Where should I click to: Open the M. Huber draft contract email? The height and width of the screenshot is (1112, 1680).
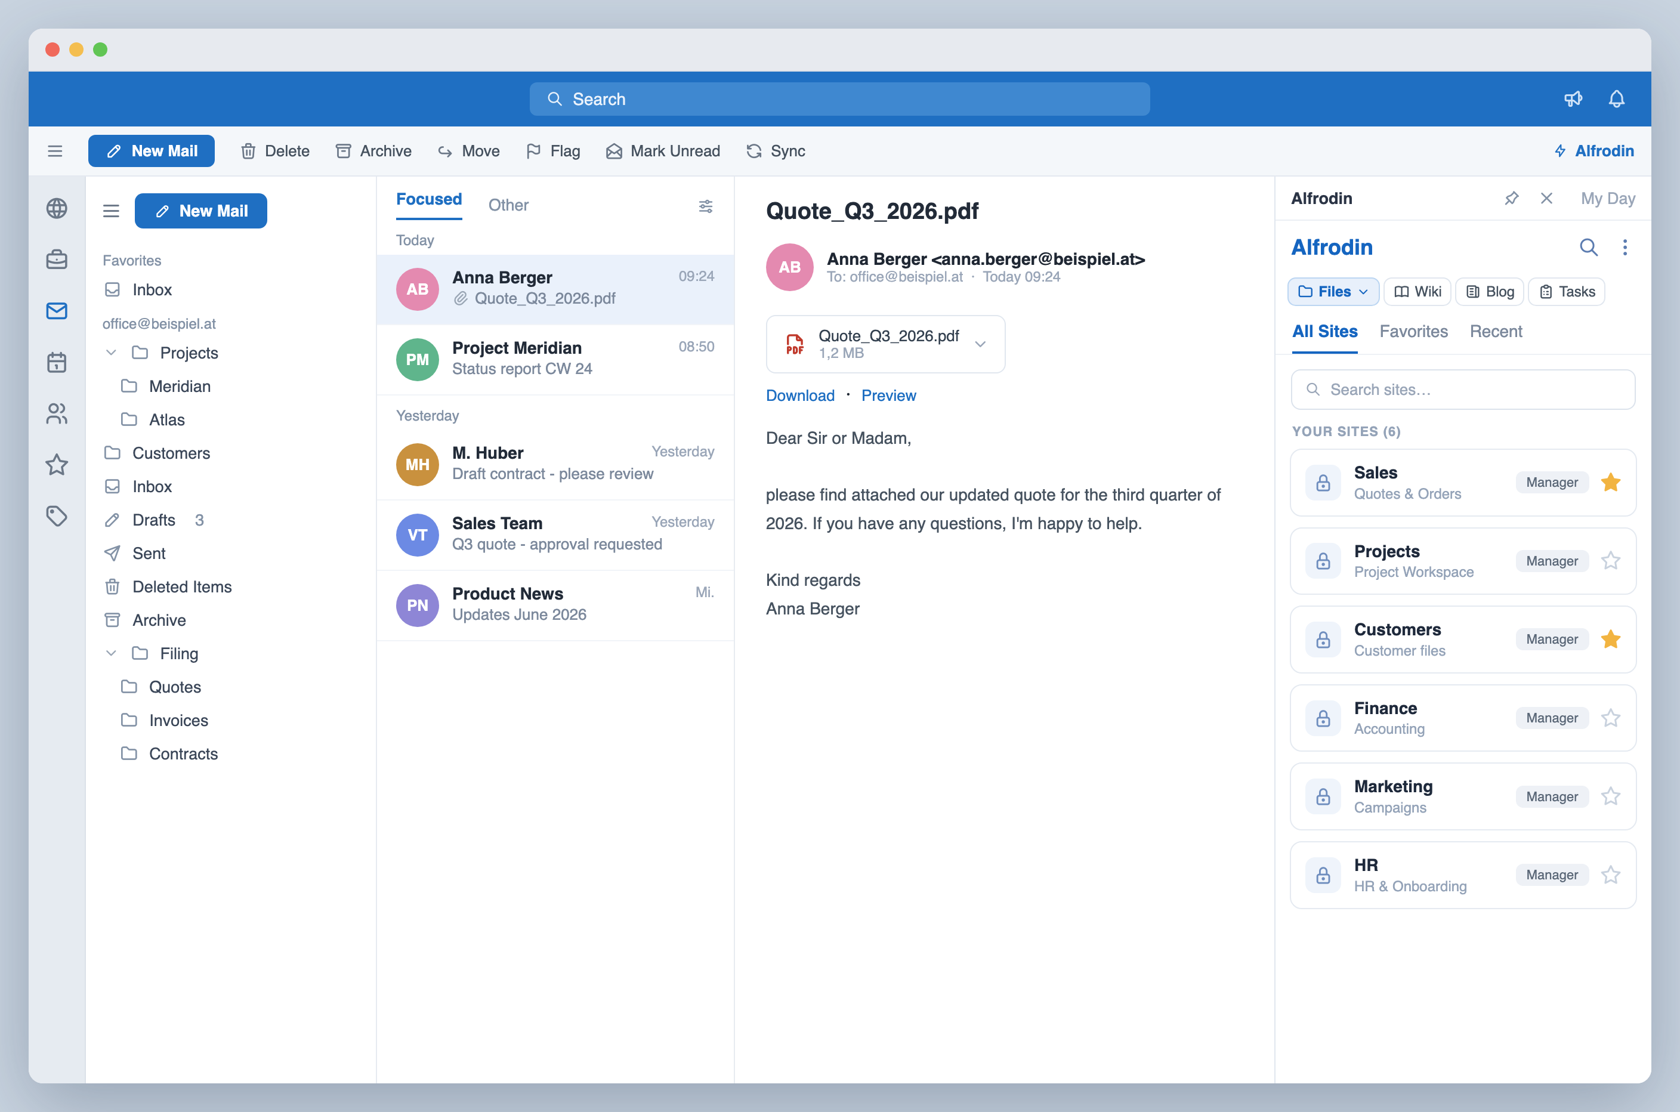[555, 465]
